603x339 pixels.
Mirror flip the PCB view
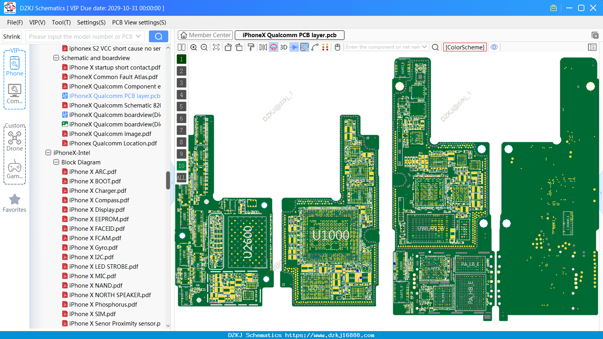263,47
